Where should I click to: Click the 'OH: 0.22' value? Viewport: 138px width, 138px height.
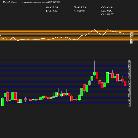[107, 11]
